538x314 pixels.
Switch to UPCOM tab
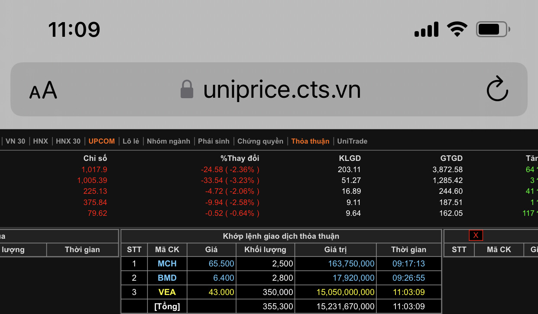click(102, 141)
